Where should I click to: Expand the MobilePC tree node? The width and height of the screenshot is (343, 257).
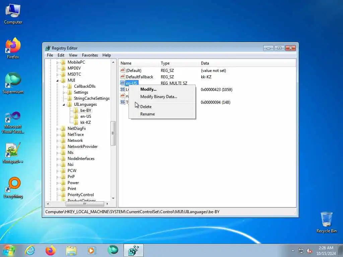point(58,63)
